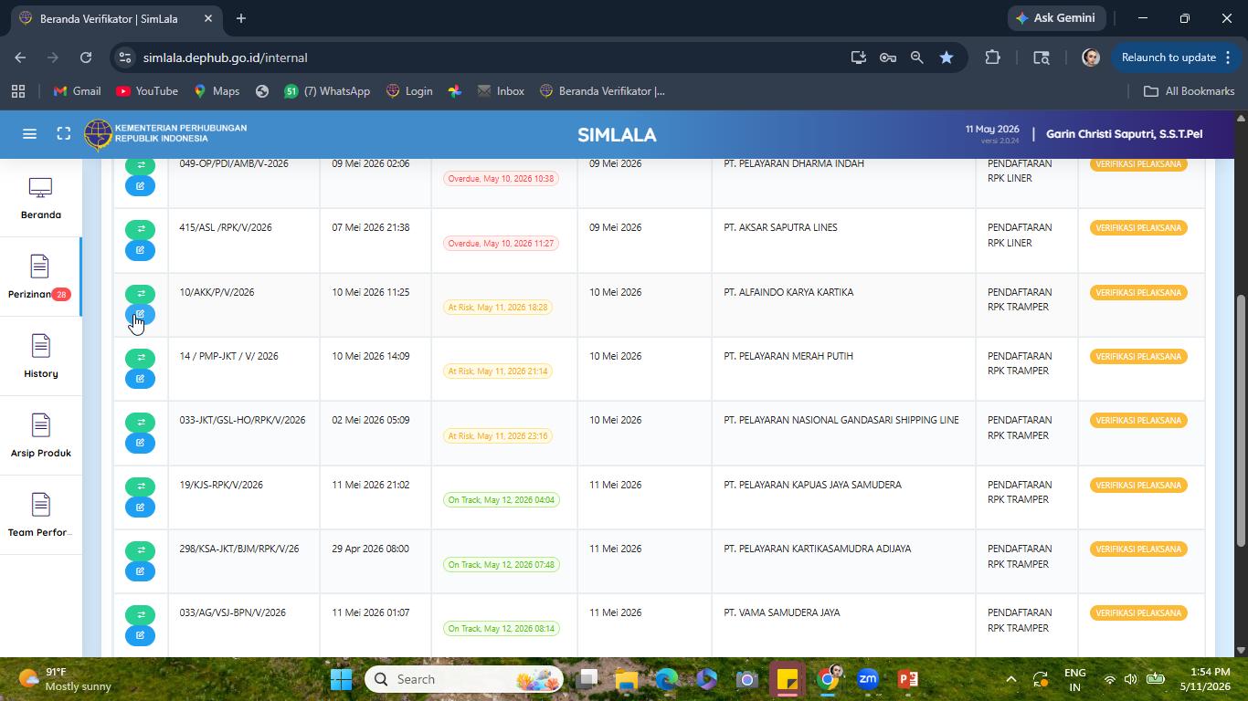Click green transfer icon for 10/AKK/P/V/2026

(140, 294)
